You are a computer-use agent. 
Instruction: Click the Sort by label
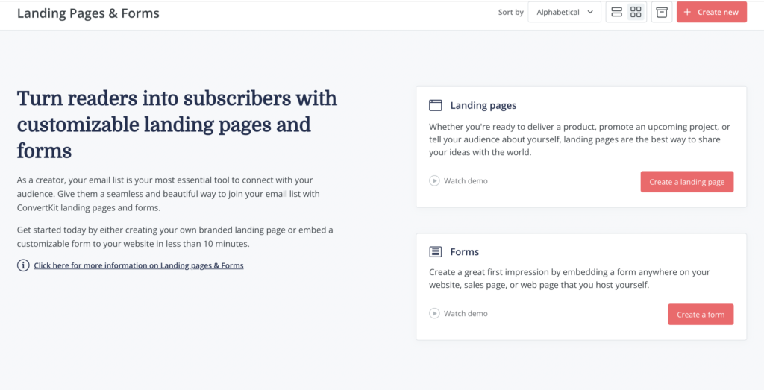point(510,13)
